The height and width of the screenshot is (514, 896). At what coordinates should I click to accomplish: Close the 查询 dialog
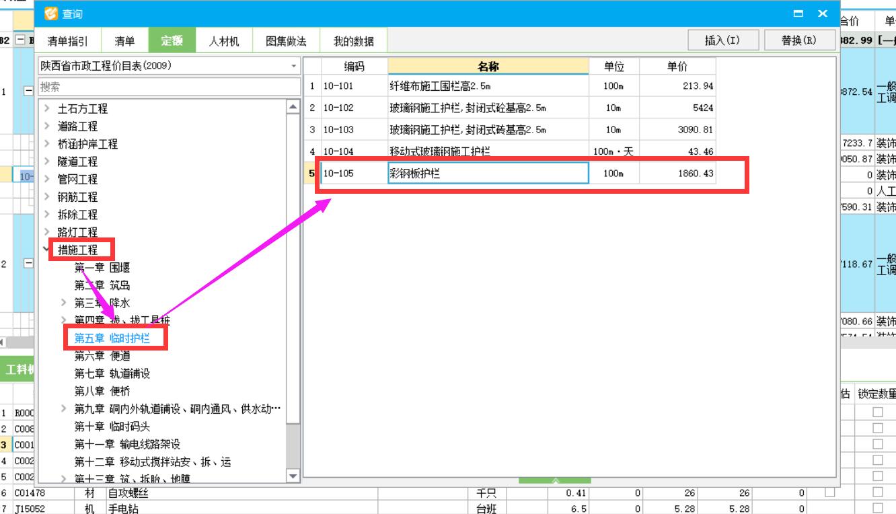[823, 13]
